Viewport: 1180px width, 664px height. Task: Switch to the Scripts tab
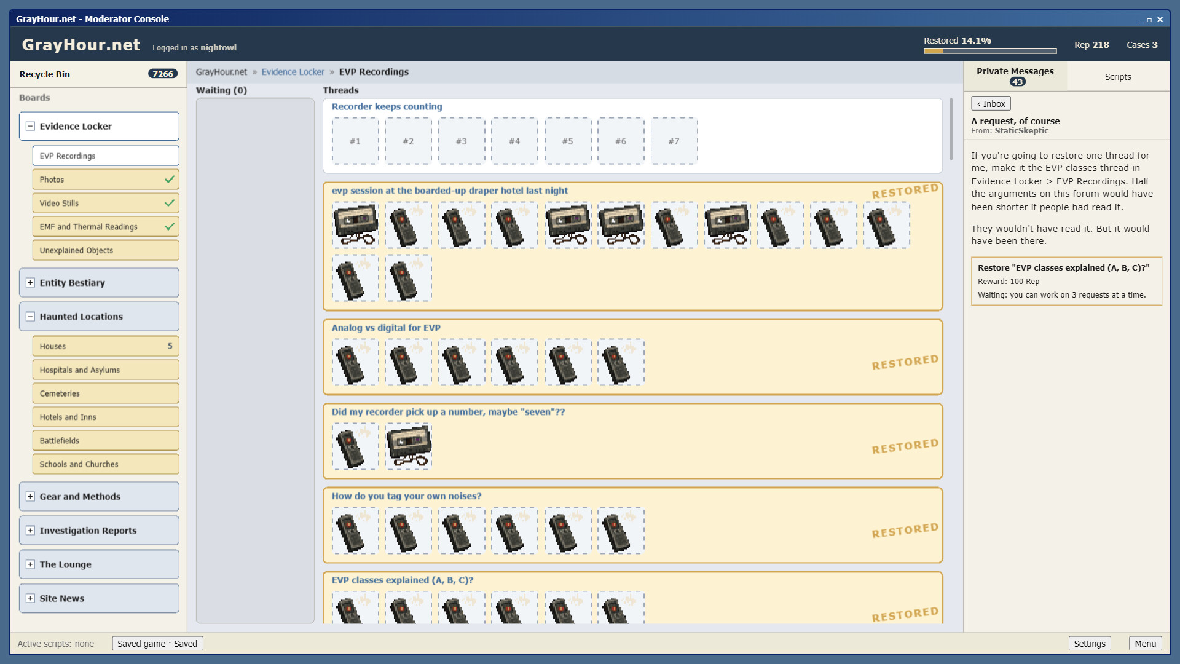point(1118,77)
